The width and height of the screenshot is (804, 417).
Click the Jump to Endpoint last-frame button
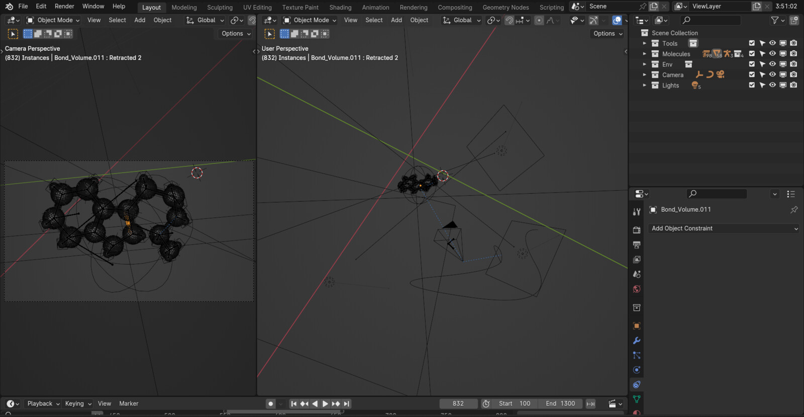(x=347, y=403)
